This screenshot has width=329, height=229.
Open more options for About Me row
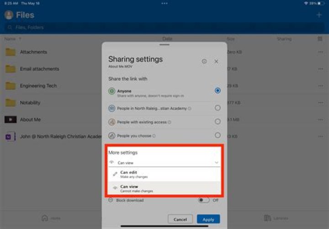point(320,120)
